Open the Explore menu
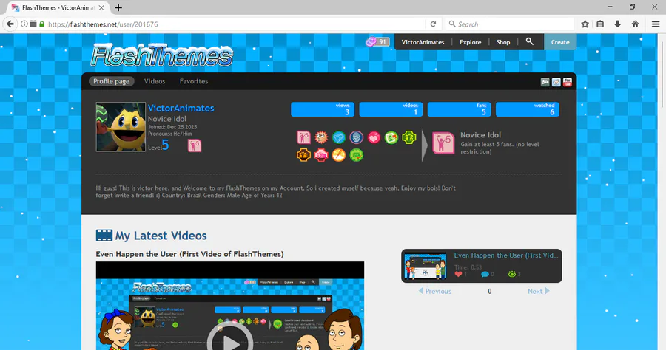 (470, 42)
